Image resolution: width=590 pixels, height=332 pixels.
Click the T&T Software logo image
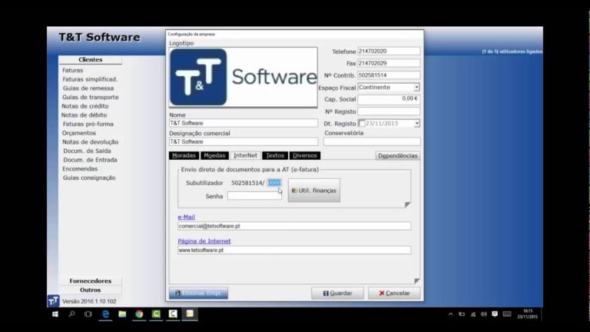(x=244, y=77)
